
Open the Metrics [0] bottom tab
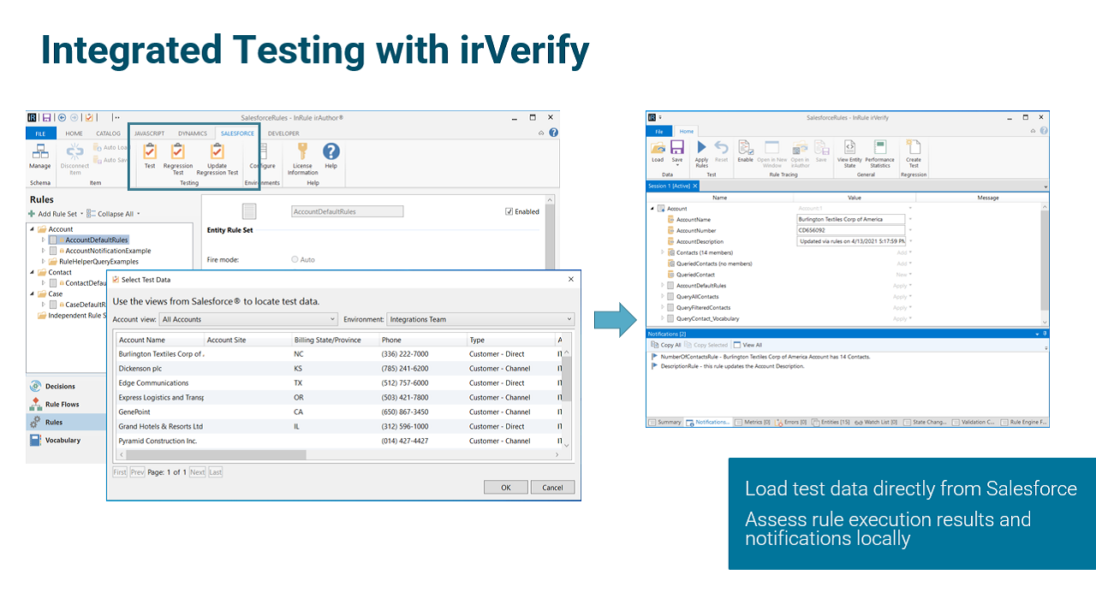[753, 422]
